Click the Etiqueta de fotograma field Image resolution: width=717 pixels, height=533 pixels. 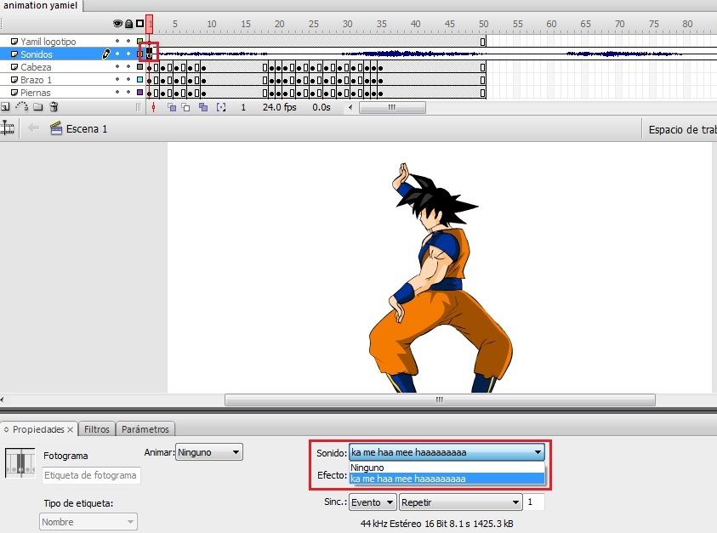[x=91, y=475]
